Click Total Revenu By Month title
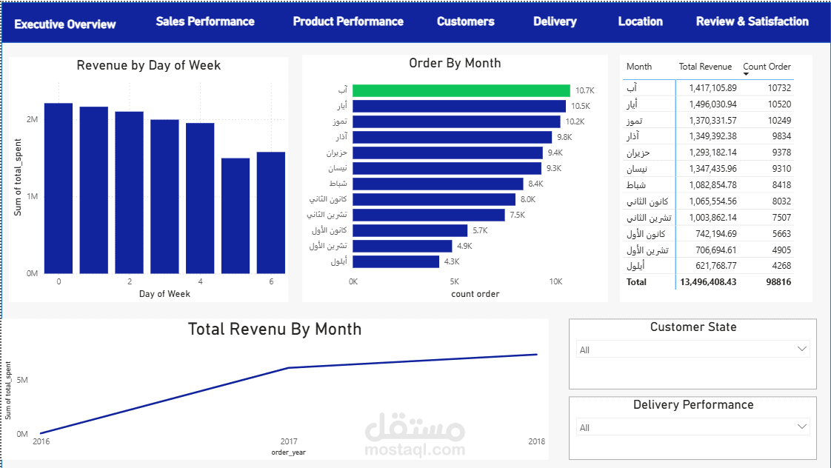The image size is (831, 468). (x=275, y=329)
